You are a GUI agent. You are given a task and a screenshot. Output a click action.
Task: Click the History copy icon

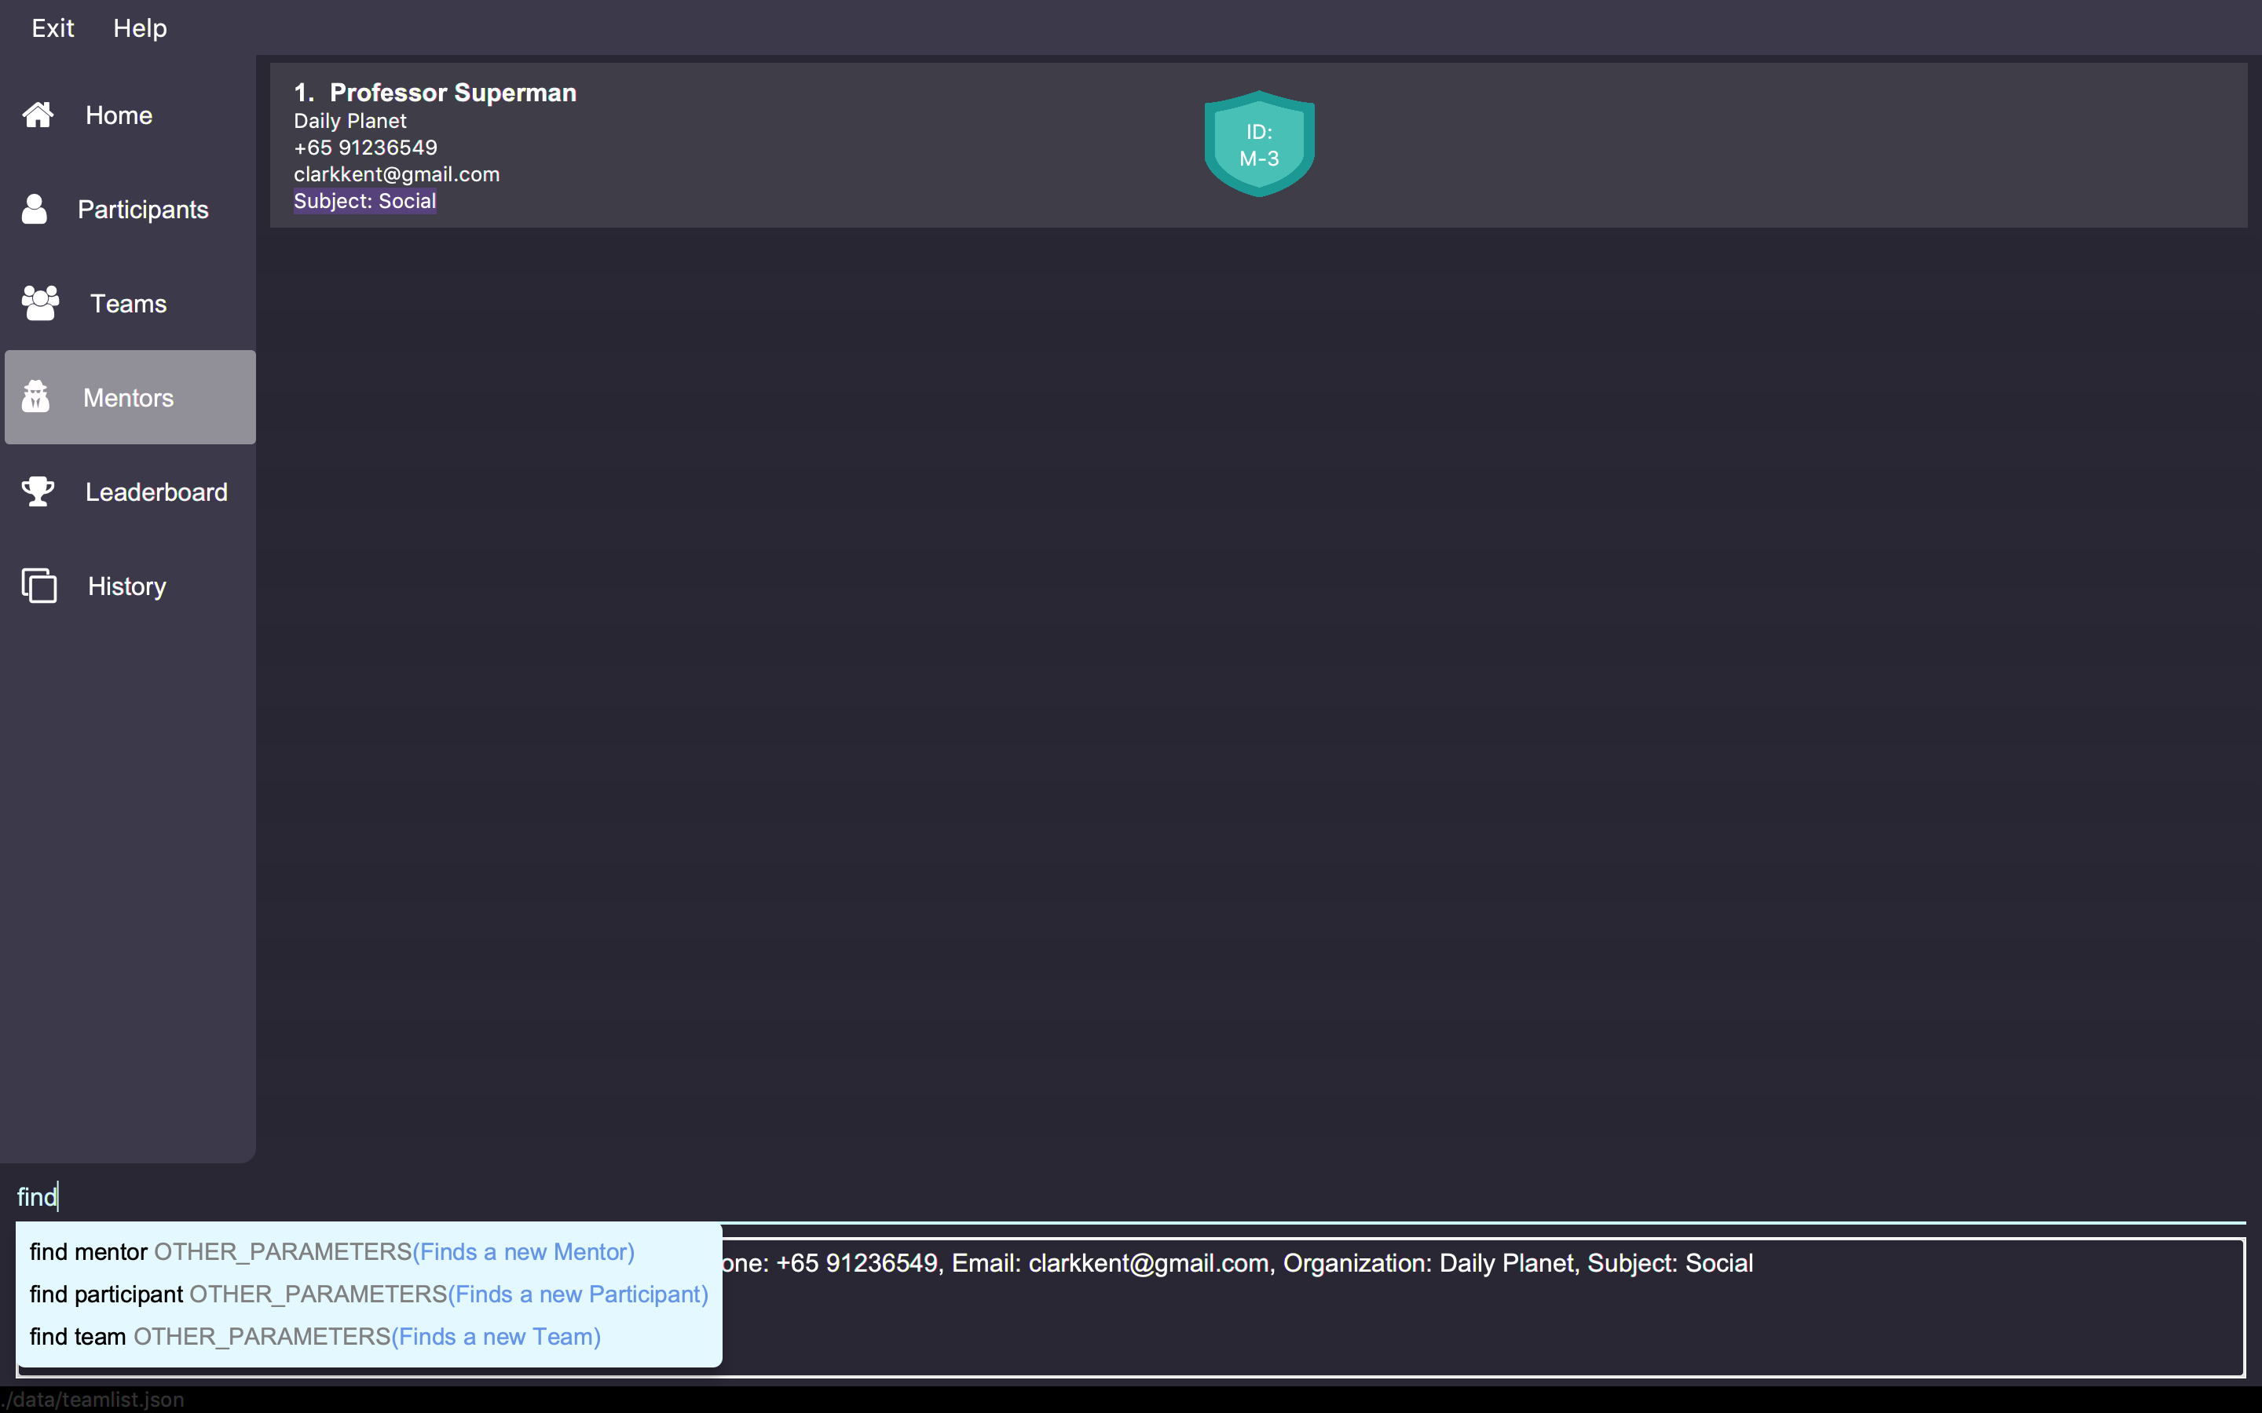(x=39, y=586)
